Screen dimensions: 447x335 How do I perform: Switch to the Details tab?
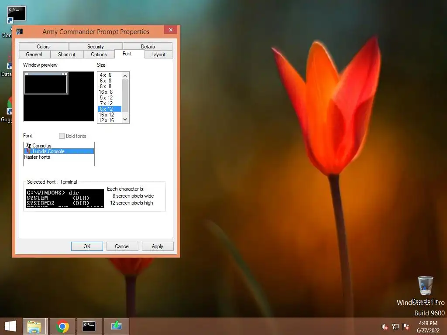coord(148,46)
